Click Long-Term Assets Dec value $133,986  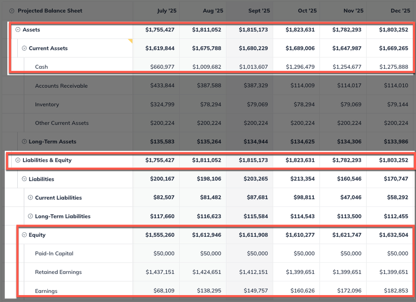coord(396,141)
